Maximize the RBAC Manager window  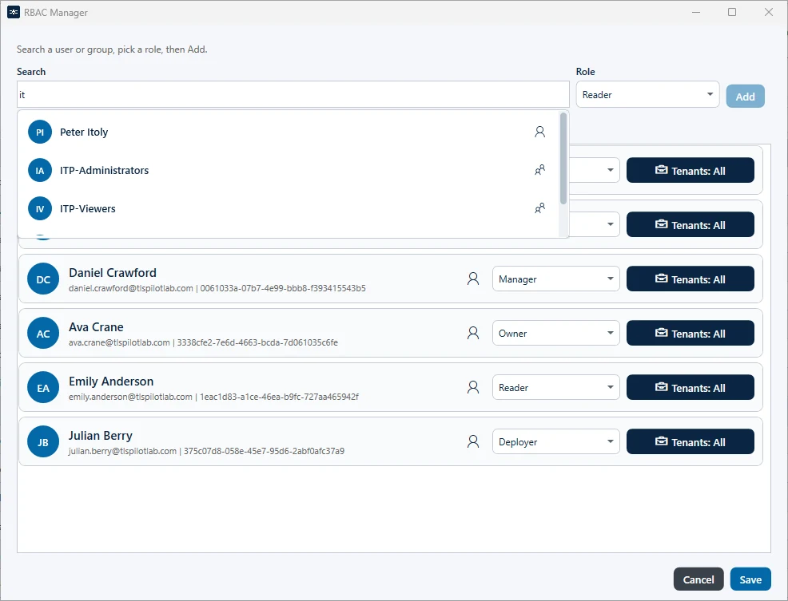tap(732, 12)
